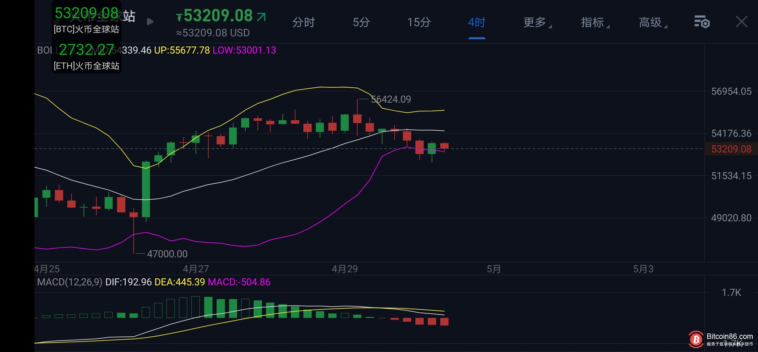Screen dimensions: 758x352
Task: Select the 15分 interval tab
Action: (x=419, y=22)
